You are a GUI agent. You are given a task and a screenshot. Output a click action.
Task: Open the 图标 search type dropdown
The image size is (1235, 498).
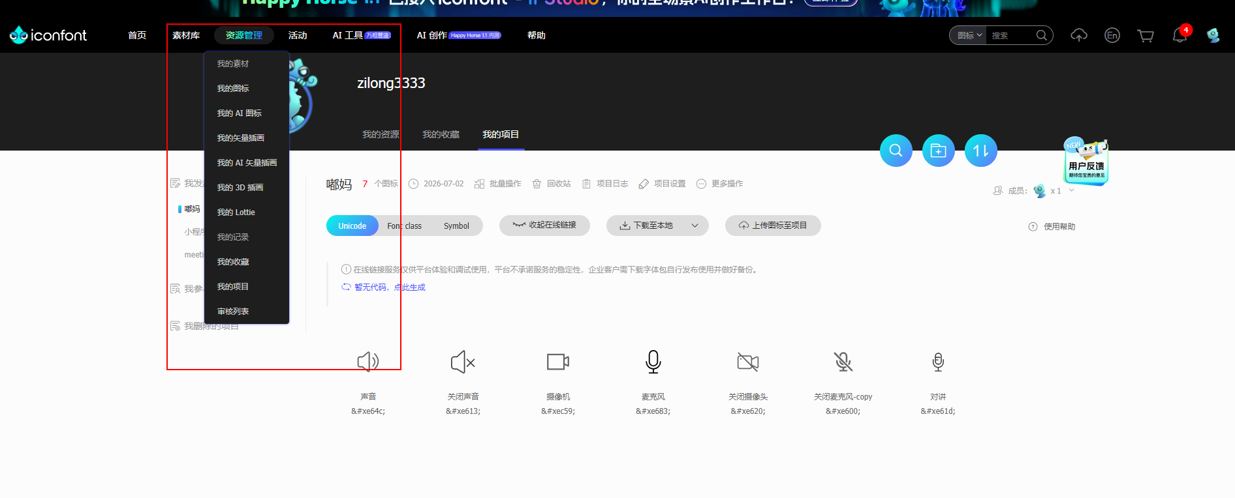(x=969, y=35)
